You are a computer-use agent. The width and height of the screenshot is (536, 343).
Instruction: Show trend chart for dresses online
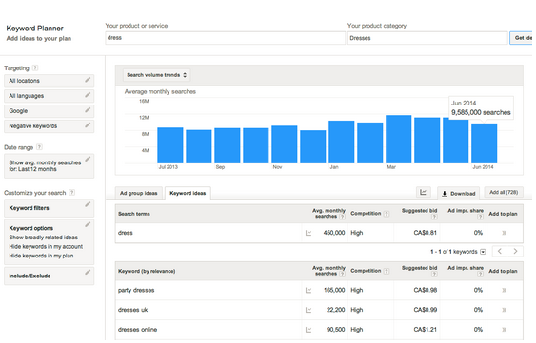click(308, 330)
